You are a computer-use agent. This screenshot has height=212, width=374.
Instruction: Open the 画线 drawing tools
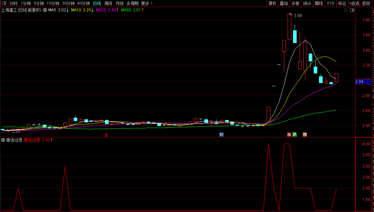319,3
